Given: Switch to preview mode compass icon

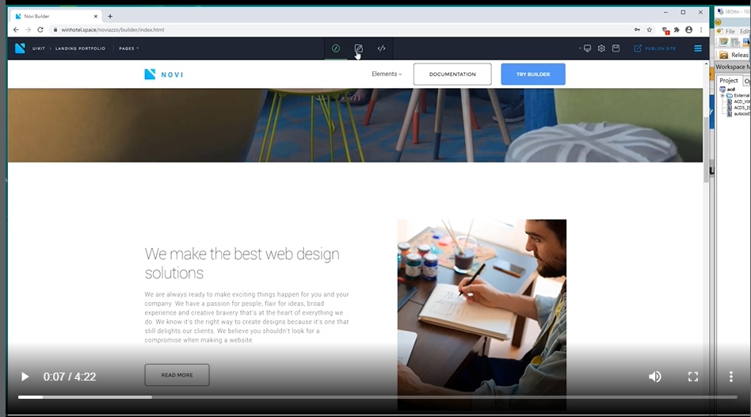Looking at the screenshot, I should 336,48.
